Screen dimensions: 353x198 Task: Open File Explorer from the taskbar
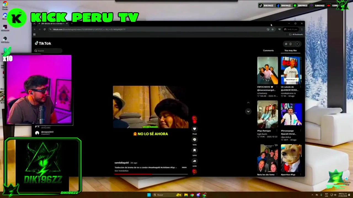(x=186, y=195)
